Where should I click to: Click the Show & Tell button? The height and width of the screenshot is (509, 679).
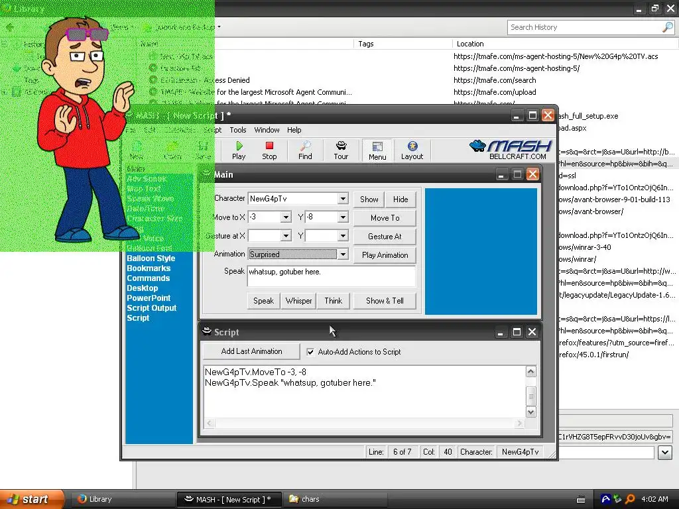pyautogui.click(x=385, y=301)
